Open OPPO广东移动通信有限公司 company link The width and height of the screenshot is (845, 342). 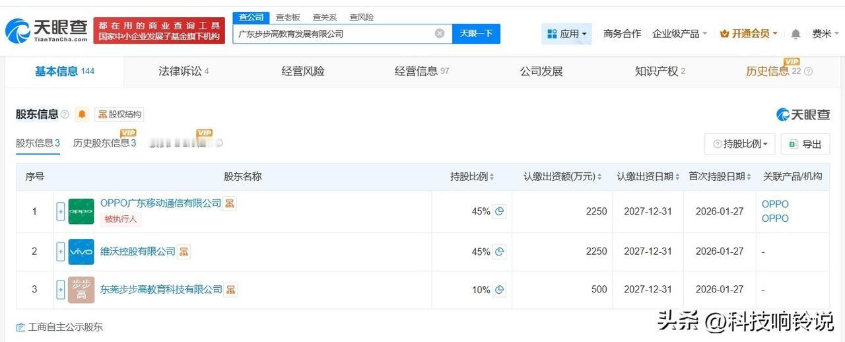tap(160, 203)
